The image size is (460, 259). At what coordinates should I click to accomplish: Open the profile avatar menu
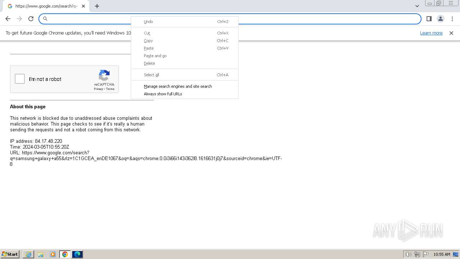click(440, 19)
